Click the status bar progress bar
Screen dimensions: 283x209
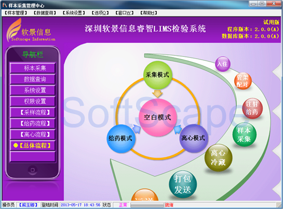pyautogui.click(x=147, y=205)
